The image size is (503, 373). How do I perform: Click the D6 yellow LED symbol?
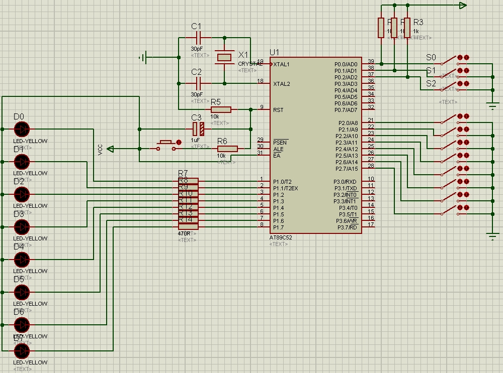coord(22,325)
